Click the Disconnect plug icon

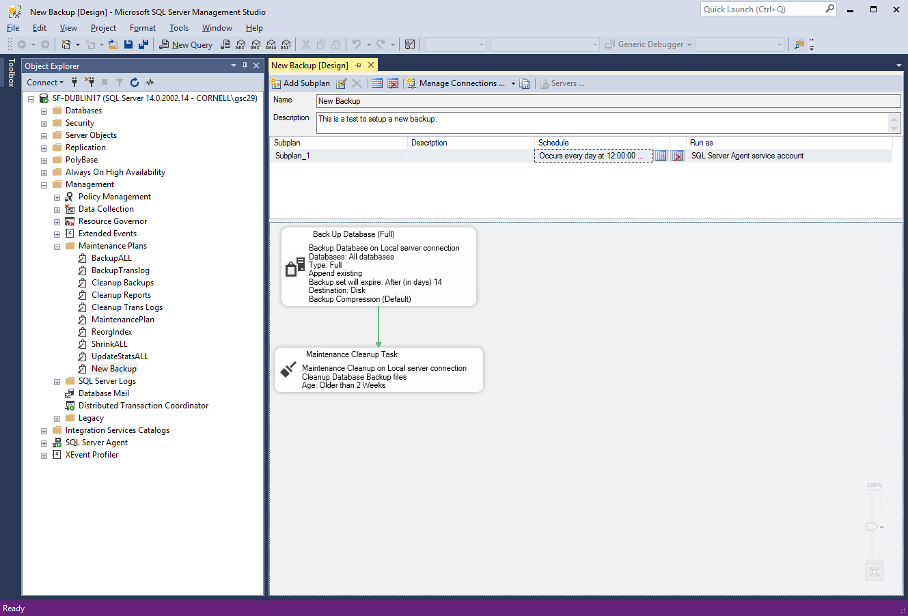(90, 83)
